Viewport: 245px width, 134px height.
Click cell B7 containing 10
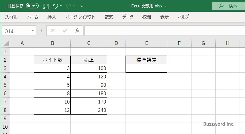coord(53,102)
